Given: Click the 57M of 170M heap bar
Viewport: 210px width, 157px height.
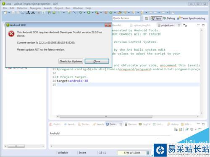Looking at the screenshot, I should click(132, 153).
